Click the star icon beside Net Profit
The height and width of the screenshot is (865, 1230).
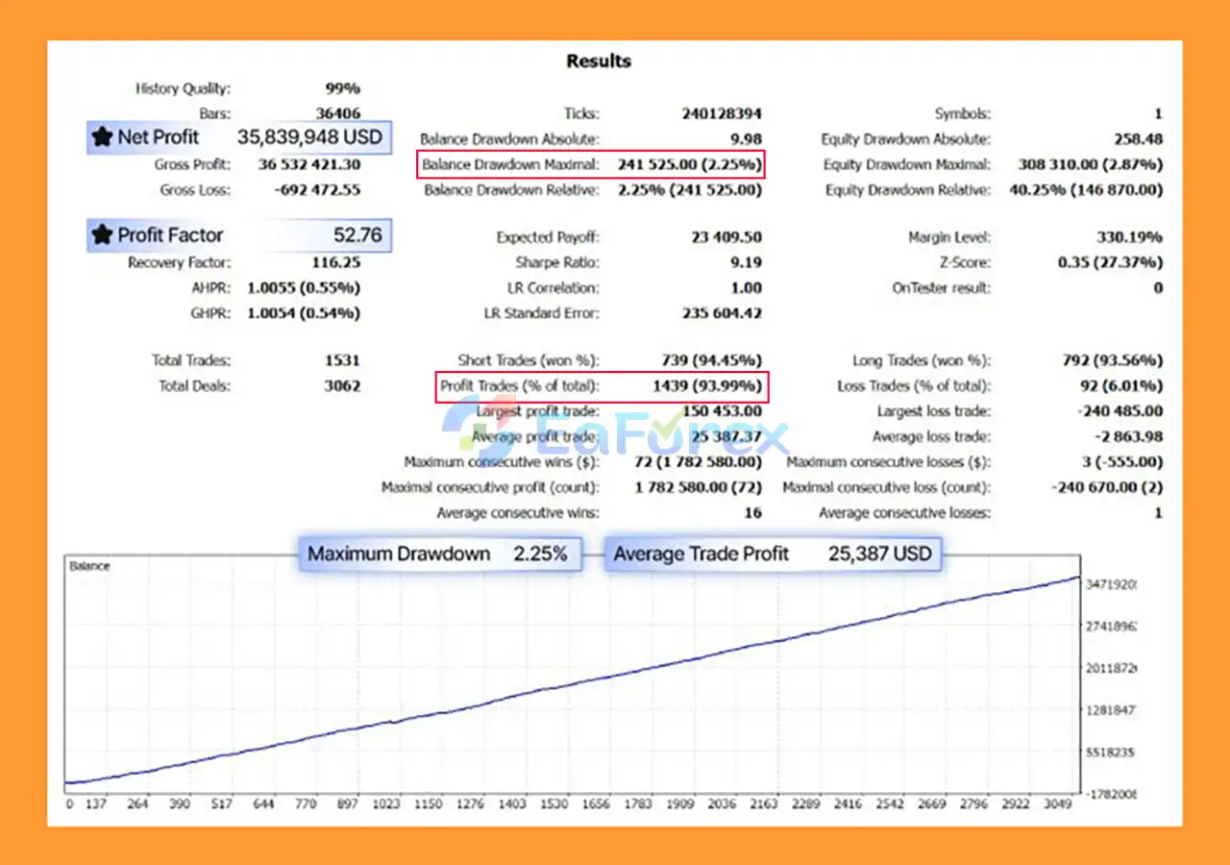pyautogui.click(x=102, y=137)
